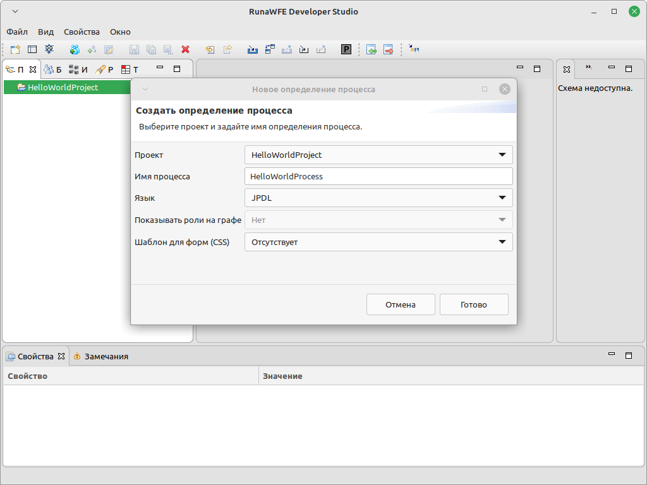The height and width of the screenshot is (485, 647).
Task: Click the window with green left arrow icon
Action: 372,49
